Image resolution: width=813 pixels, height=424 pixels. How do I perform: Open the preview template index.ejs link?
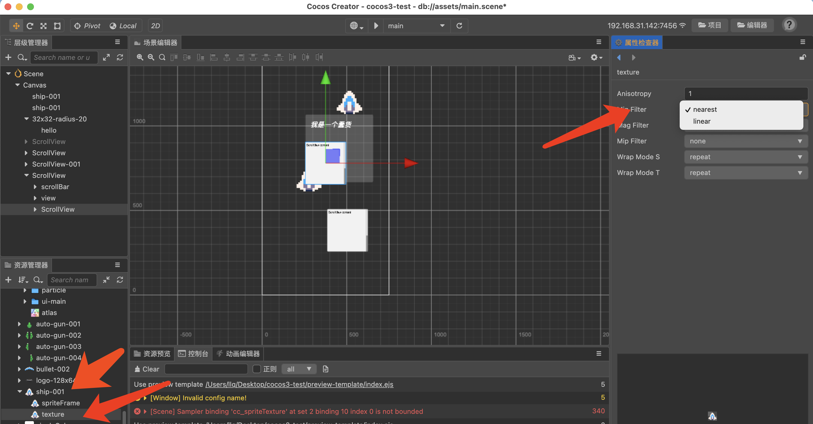pos(299,384)
